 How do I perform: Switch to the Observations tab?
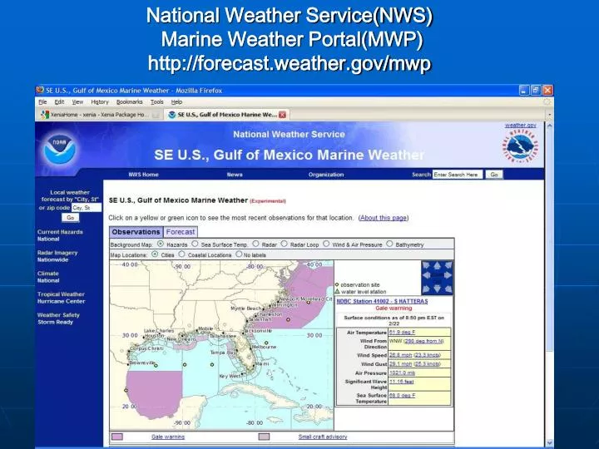click(136, 232)
